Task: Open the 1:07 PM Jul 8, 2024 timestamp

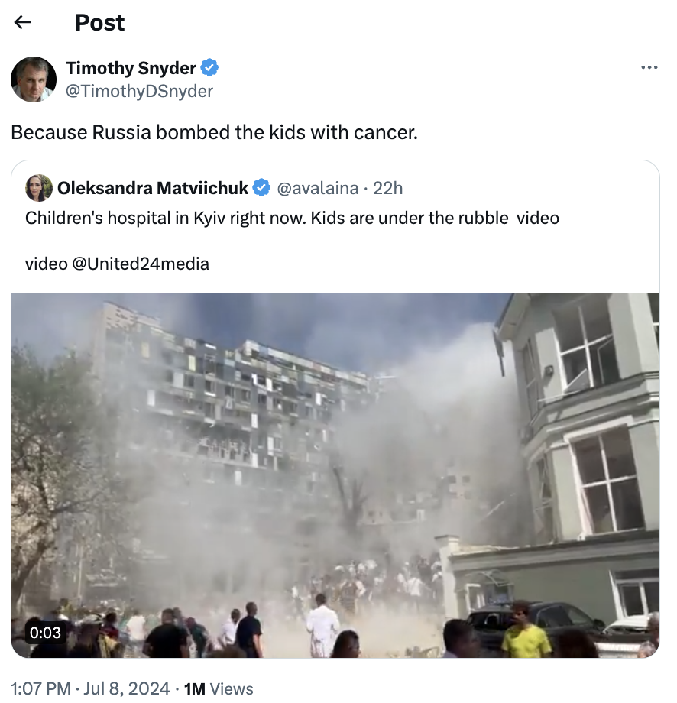Action: pyautogui.click(x=91, y=688)
